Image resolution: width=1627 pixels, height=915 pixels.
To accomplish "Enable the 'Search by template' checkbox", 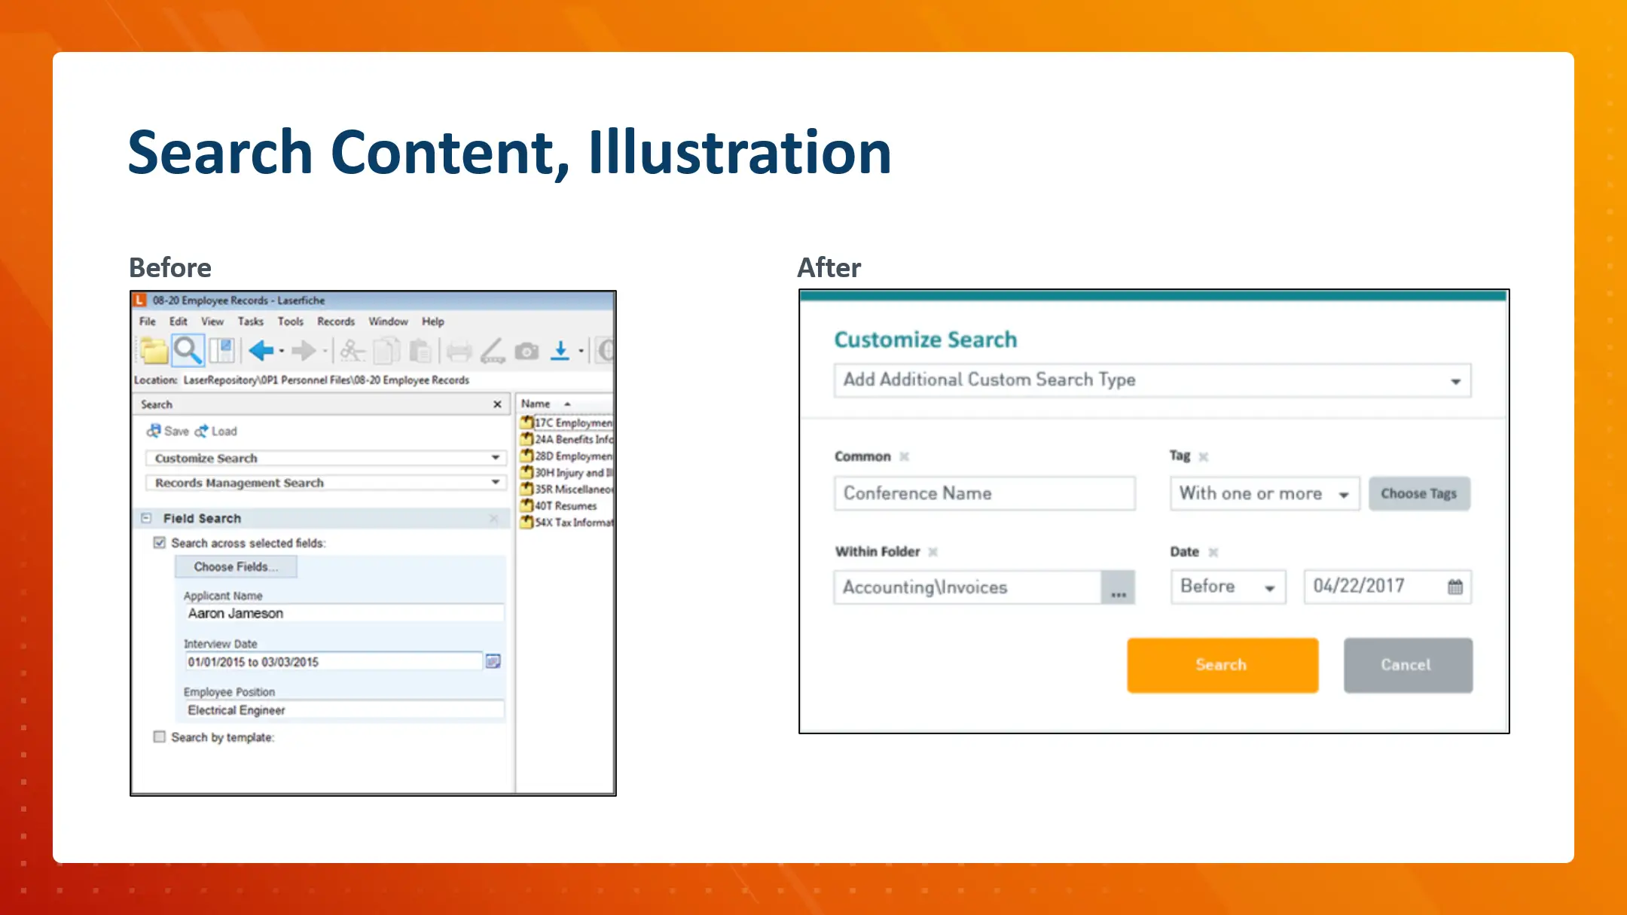I will pyautogui.click(x=159, y=737).
